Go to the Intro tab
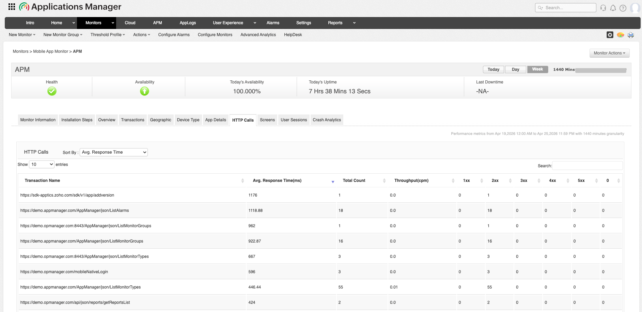 click(30, 23)
